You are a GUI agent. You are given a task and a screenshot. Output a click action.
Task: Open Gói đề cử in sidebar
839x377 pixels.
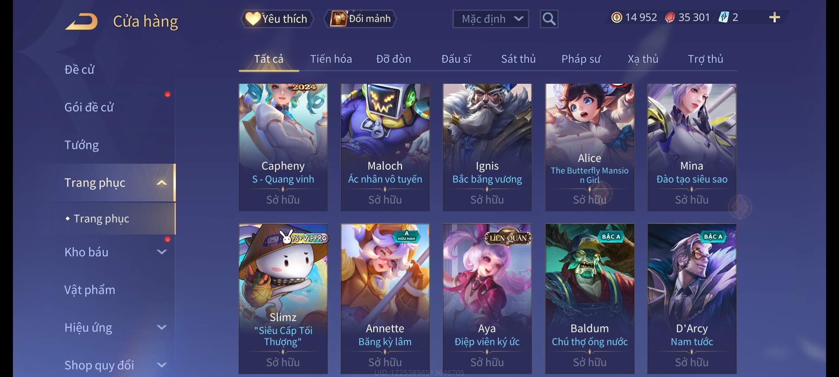click(89, 107)
